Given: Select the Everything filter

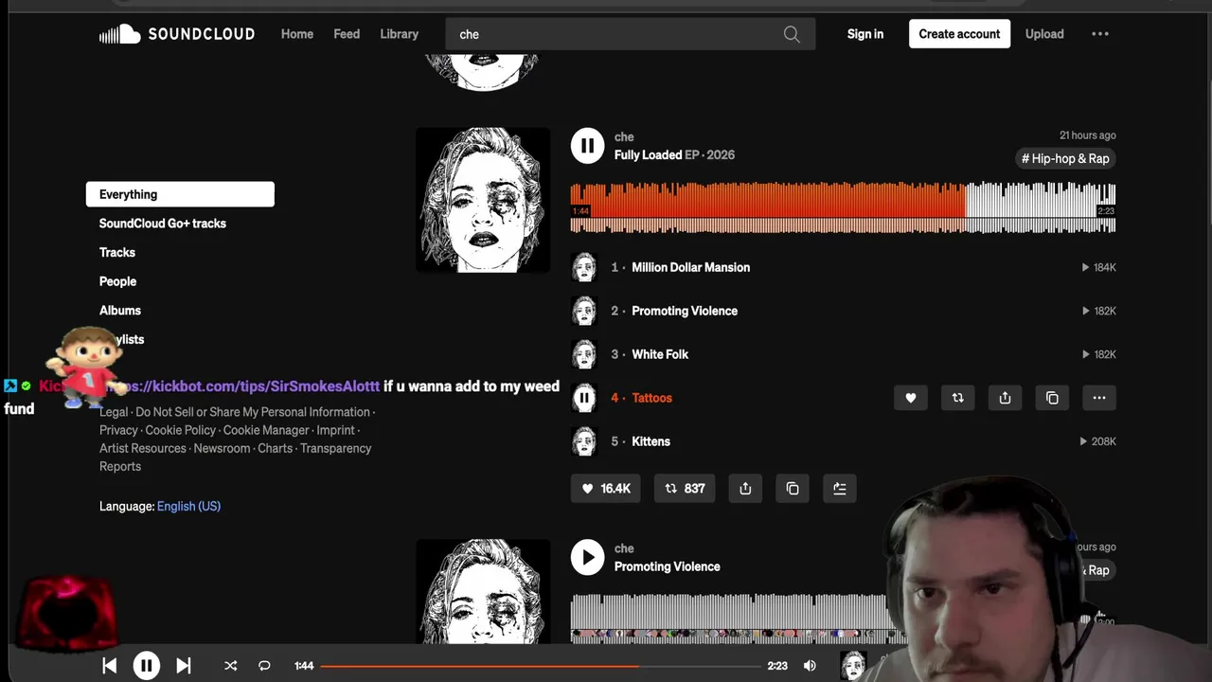Looking at the screenshot, I should click(x=180, y=194).
